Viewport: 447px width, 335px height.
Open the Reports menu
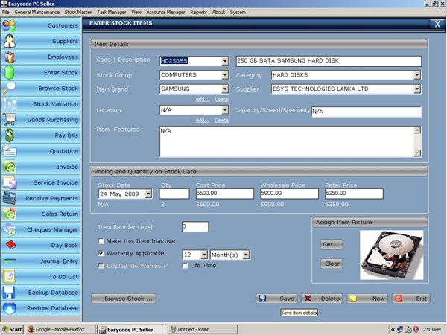[x=198, y=13]
